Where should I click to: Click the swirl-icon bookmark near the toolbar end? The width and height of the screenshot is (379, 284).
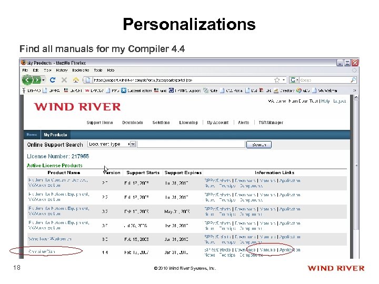(x=299, y=90)
